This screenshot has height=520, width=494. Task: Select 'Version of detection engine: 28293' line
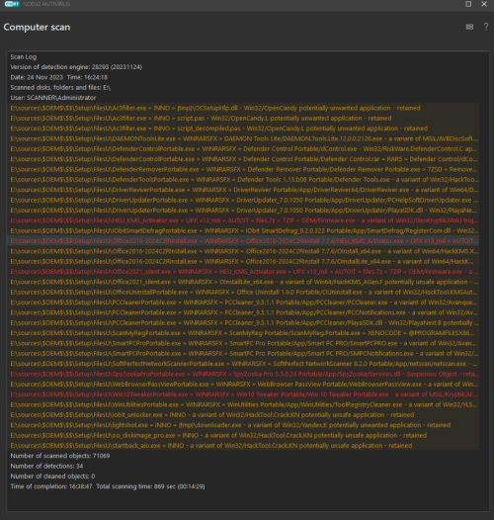pyautogui.click(x=76, y=67)
